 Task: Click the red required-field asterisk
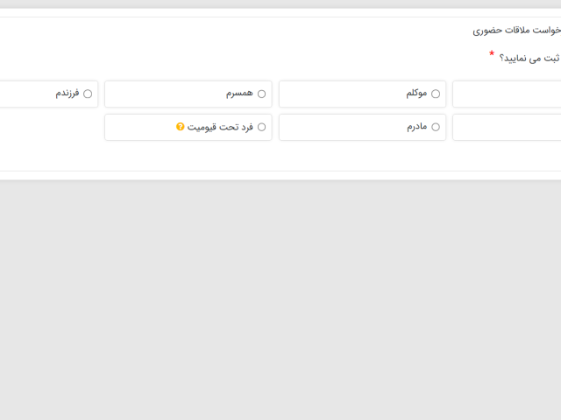click(x=492, y=54)
